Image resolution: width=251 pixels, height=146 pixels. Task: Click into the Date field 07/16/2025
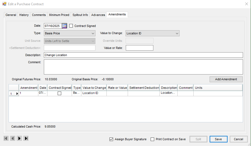(x=53, y=26)
